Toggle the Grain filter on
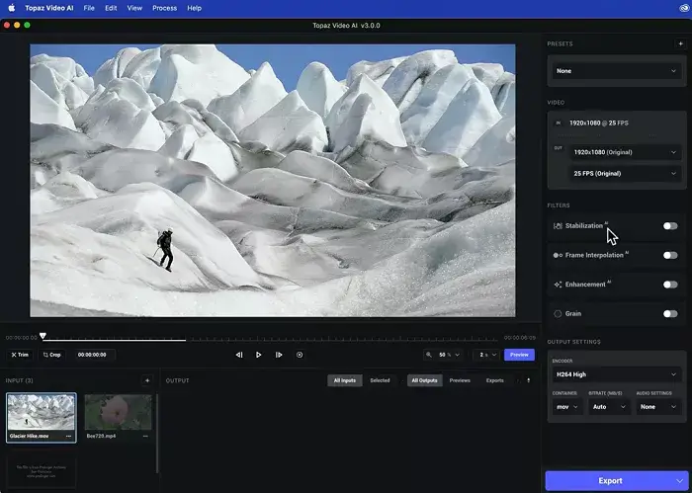This screenshot has width=692, height=493. click(670, 313)
